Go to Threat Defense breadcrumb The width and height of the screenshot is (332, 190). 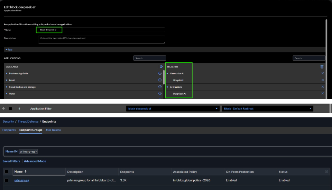(28, 122)
